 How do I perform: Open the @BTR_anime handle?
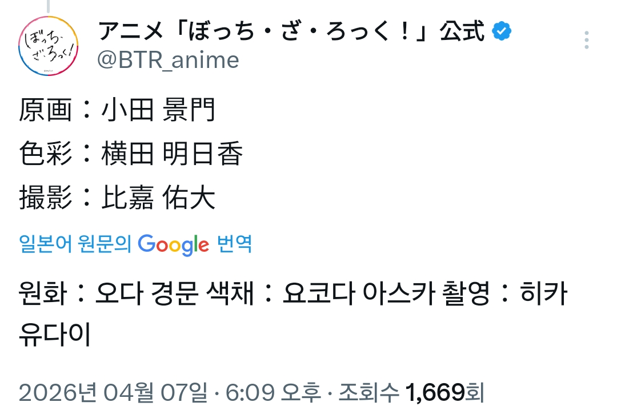pyautogui.click(x=168, y=59)
